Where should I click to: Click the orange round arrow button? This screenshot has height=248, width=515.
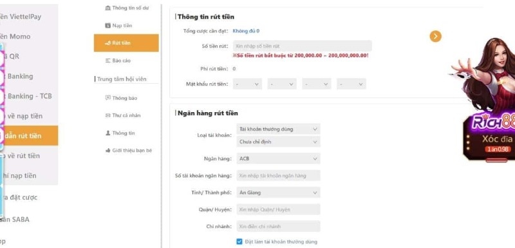436,36
